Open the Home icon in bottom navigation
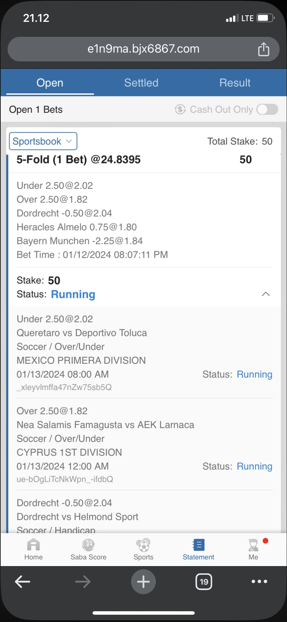This screenshot has height=622, width=287. [x=33, y=545]
